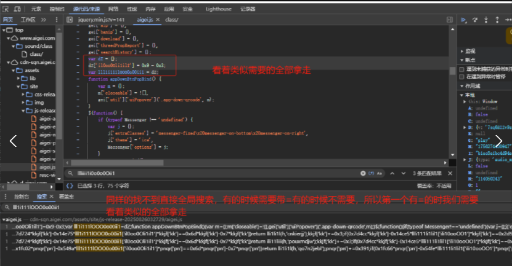
Task: Toggle the navigator sidebar icon
Action: point(70,20)
